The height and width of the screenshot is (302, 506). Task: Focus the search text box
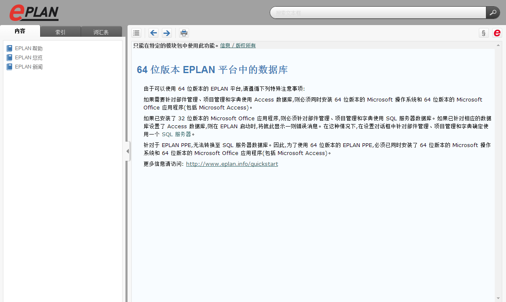378,13
